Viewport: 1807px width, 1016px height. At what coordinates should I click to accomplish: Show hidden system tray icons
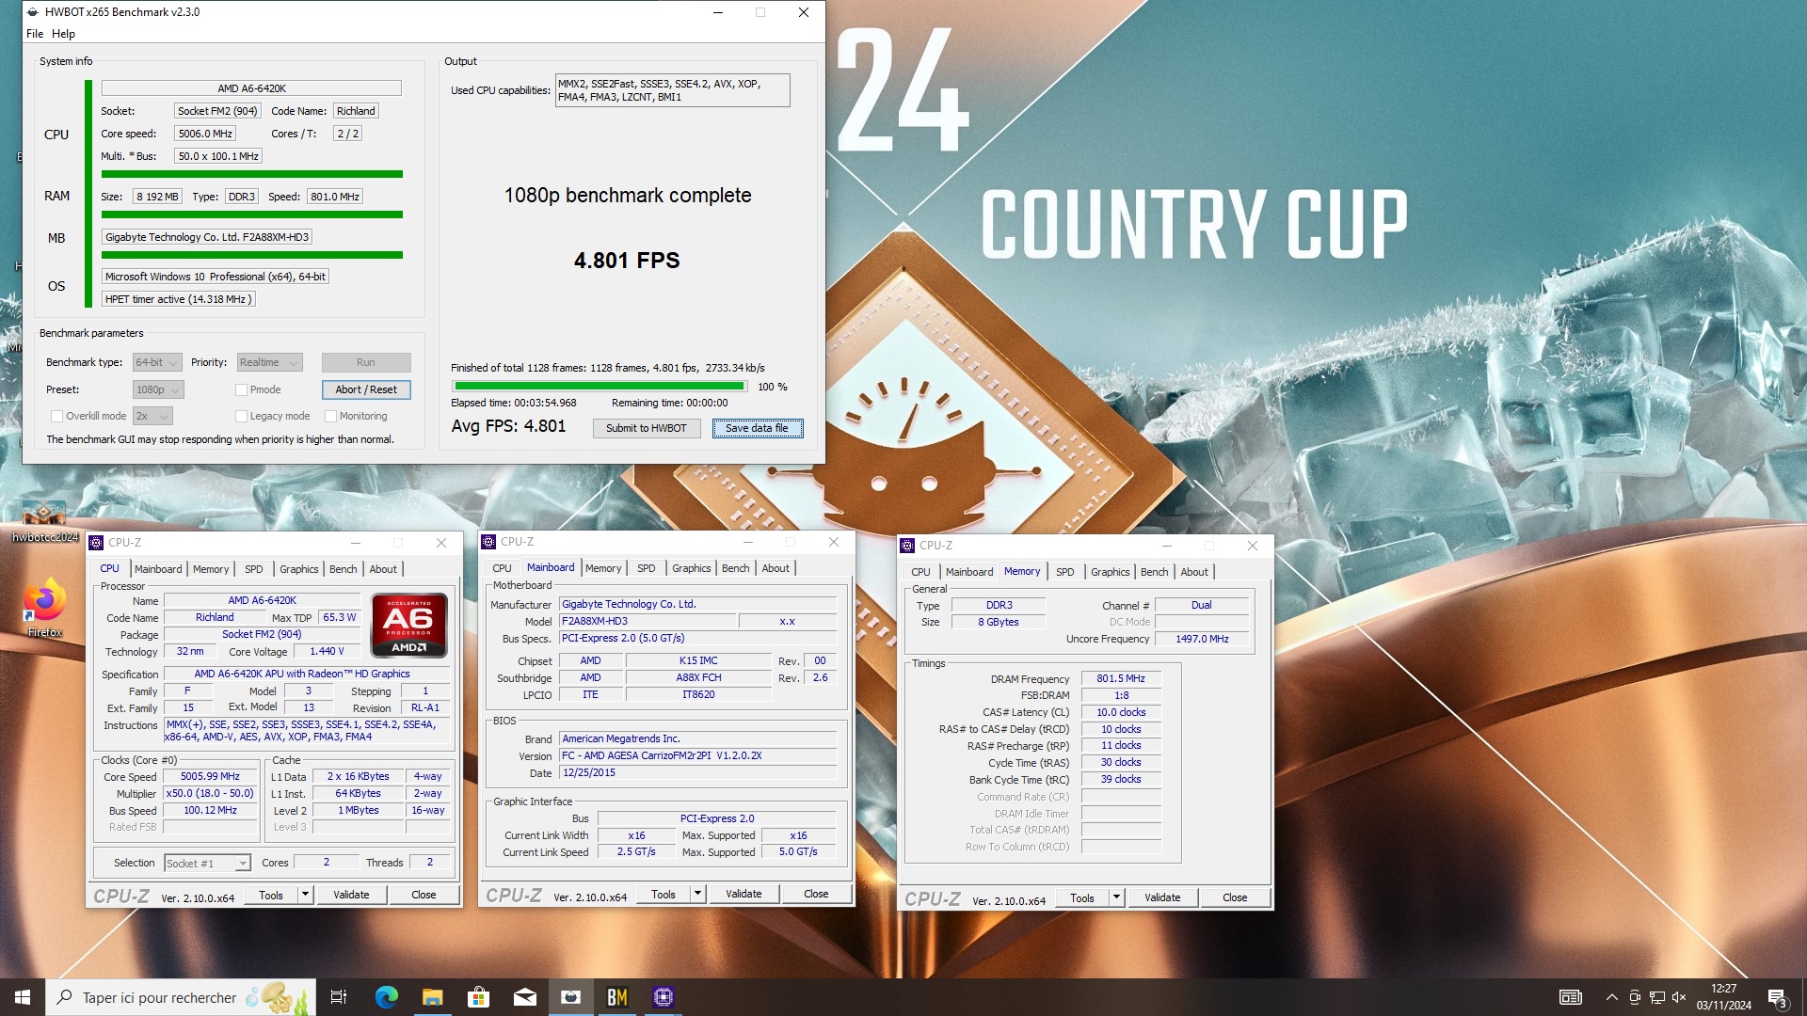click(1611, 997)
